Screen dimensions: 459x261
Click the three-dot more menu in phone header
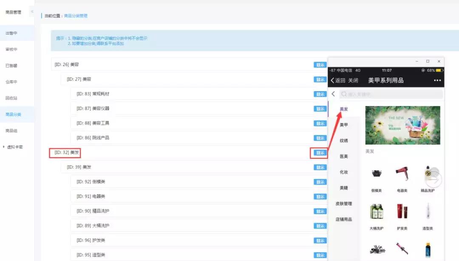coord(437,80)
